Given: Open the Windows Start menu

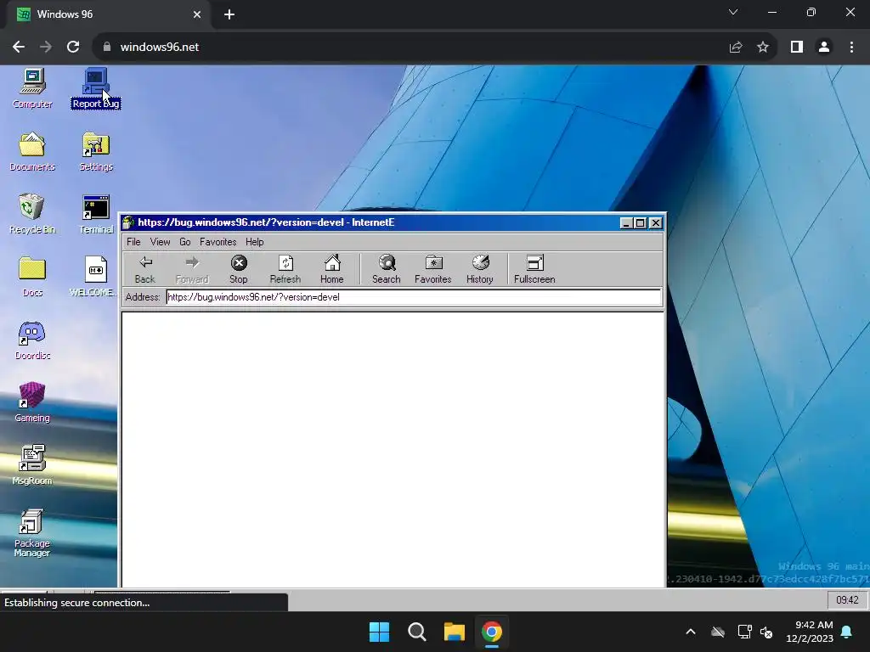Looking at the screenshot, I should pyautogui.click(x=380, y=632).
